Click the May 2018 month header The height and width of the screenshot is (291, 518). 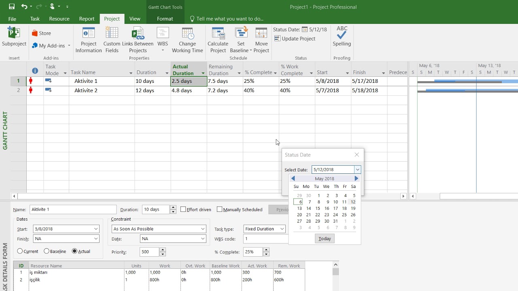325,179
